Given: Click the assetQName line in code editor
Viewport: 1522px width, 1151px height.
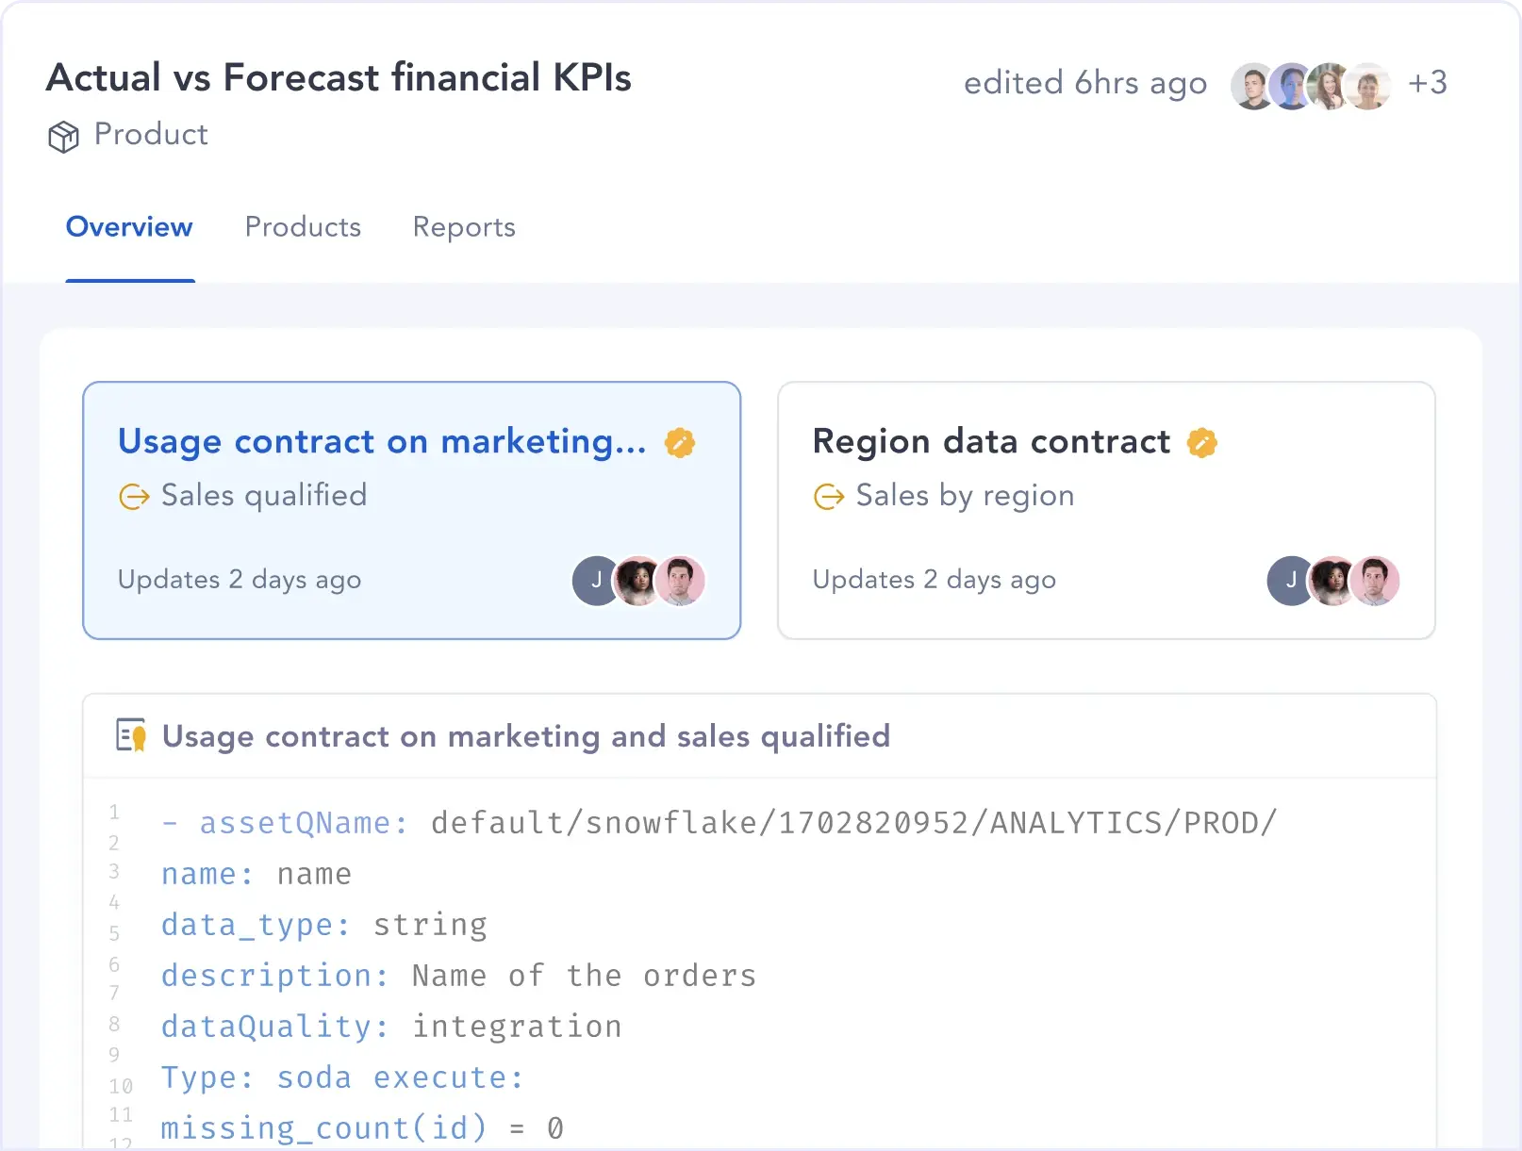Looking at the screenshot, I should (x=719, y=823).
